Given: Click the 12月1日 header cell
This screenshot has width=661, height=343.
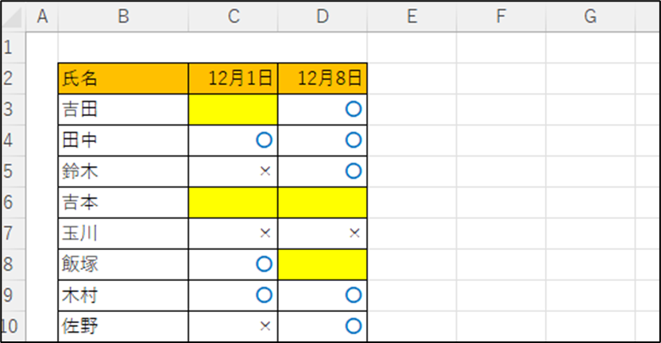Looking at the screenshot, I should coord(233,79).
